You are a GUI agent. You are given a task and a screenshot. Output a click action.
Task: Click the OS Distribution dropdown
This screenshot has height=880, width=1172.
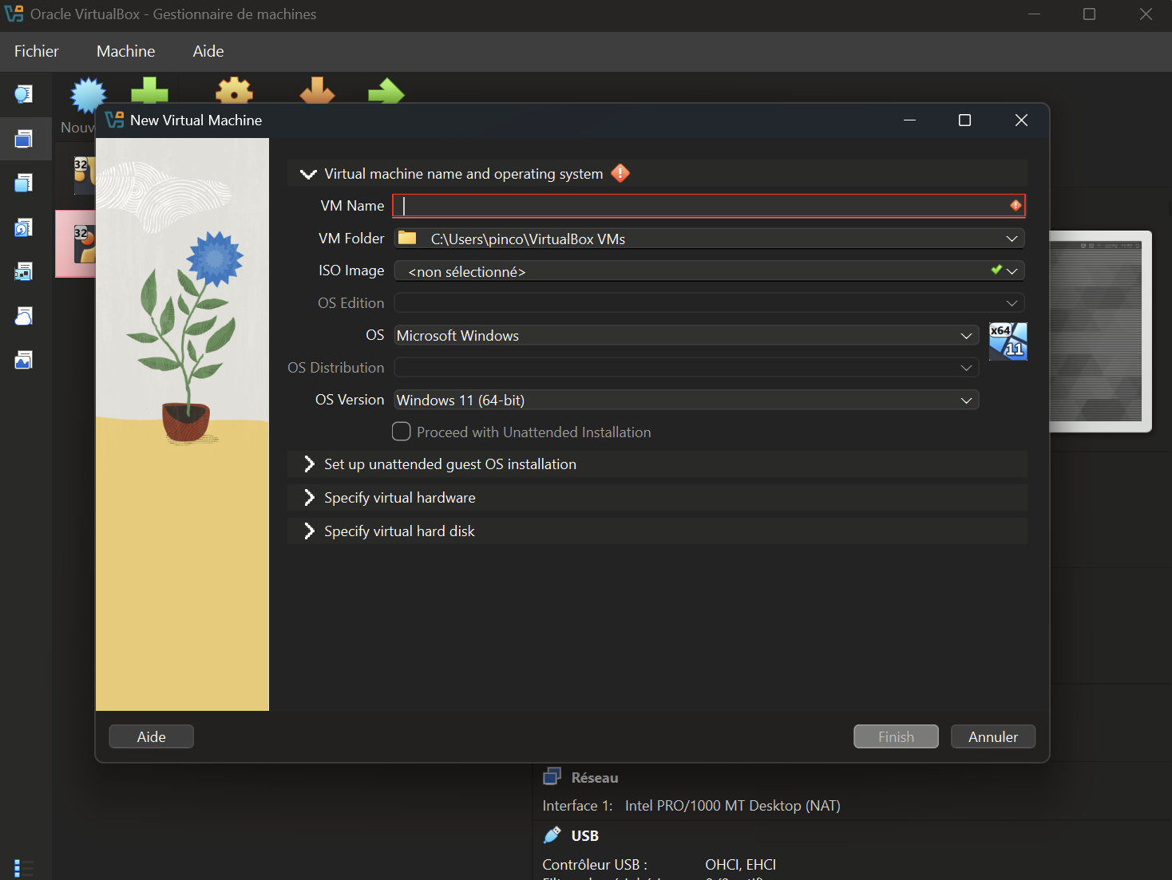pos(687,368)
